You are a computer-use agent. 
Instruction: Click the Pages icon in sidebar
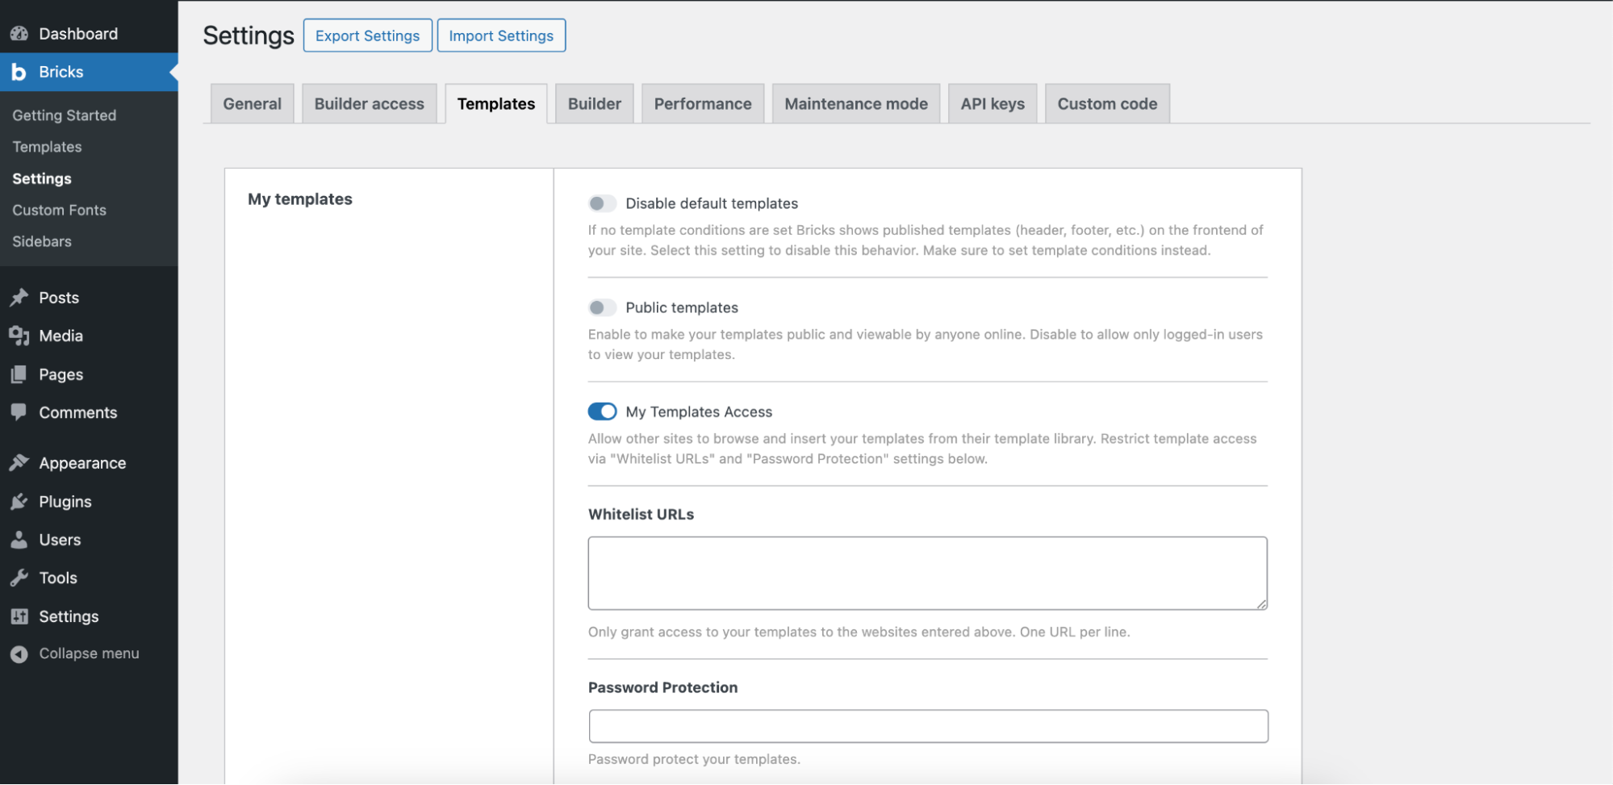coord(19,374)
